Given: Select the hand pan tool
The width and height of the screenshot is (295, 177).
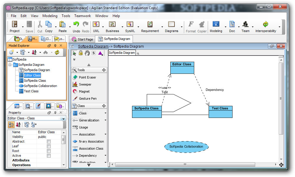Looking at the screenshot, I should [87, 53].
